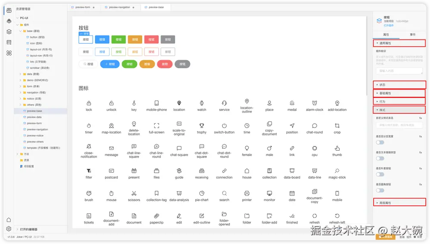Screen dimensions: 430x244
Task: Select preview-notice in the resource tree
Action: (x=35, y=136)
